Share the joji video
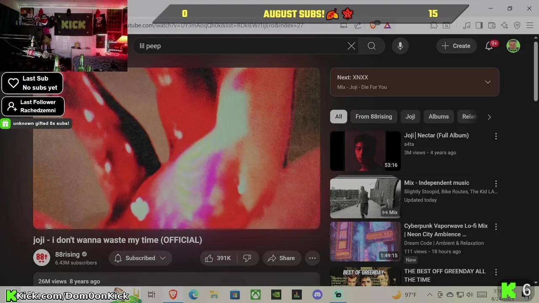The height and width of the screenshot is (303, 539). point(281,258)
